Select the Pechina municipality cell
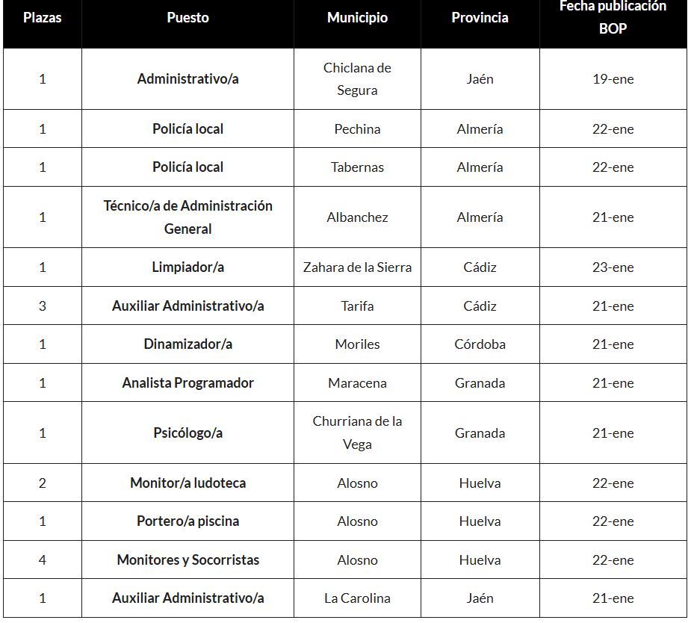The width and height of the screenshot is (694, 623). point(357,128)
